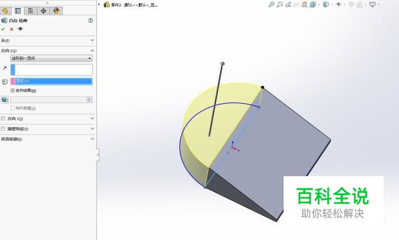Open the PropertyManager tab
The image size is (399, 240).
point(18,10)
